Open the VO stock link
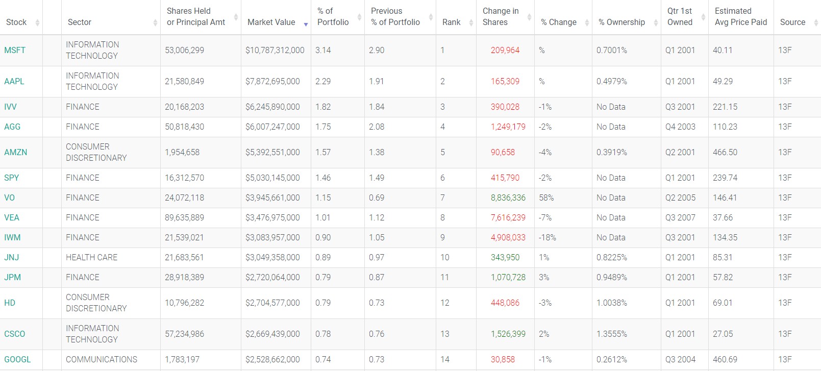Viewport: 821px width, 371px height. [x=9, y=198]
